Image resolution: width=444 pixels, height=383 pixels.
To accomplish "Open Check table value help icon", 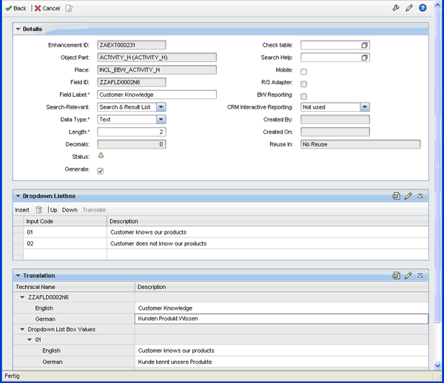I will click(364, 45).
